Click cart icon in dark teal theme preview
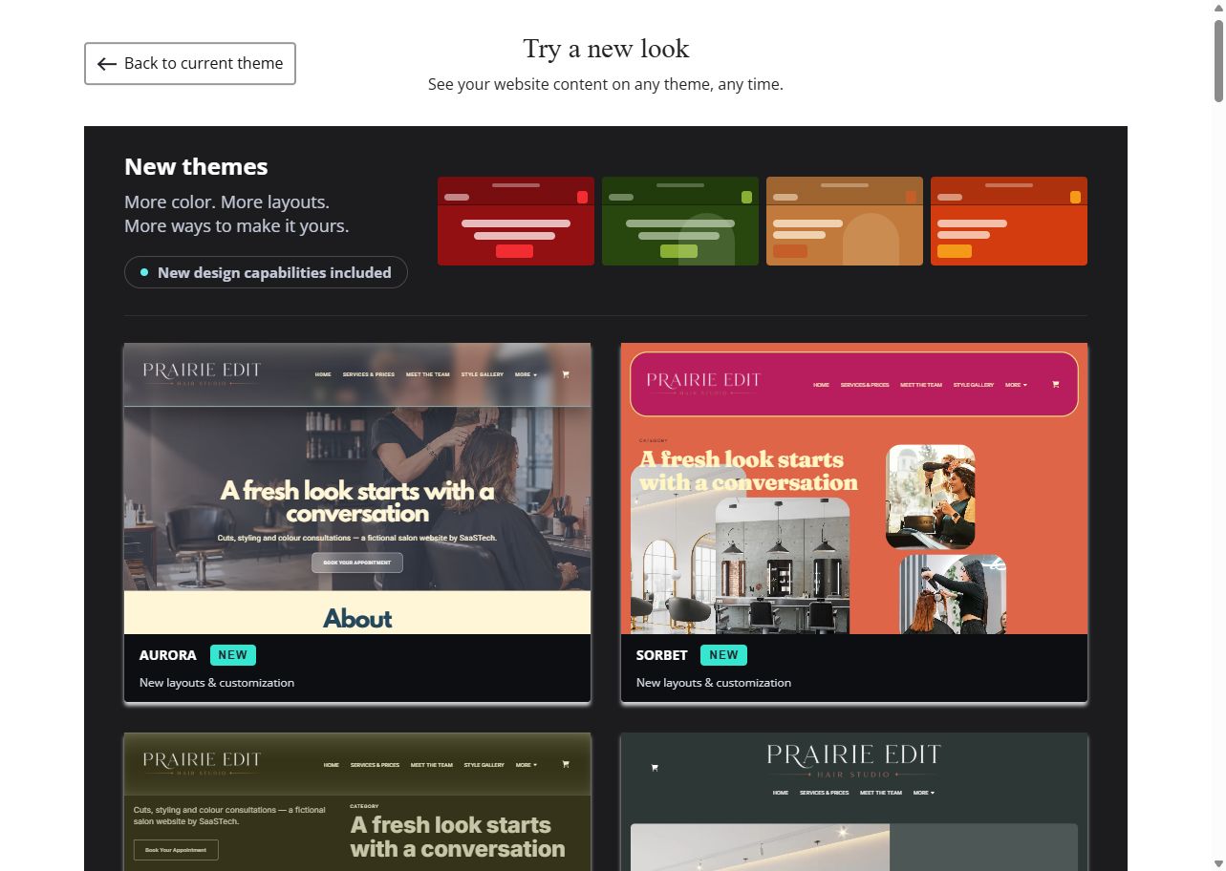Screen dimensions: 1226x871 (x=655, y=767)
